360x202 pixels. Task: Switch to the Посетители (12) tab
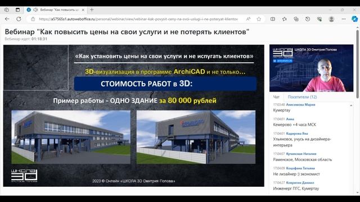302,97
